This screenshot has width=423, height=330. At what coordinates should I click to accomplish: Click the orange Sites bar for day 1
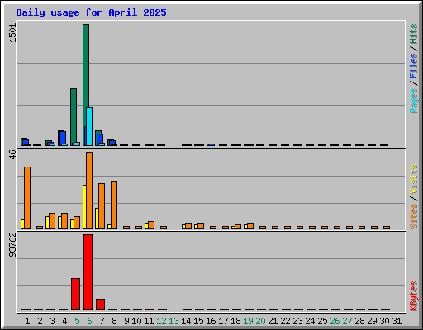click(x=27, y=197)
